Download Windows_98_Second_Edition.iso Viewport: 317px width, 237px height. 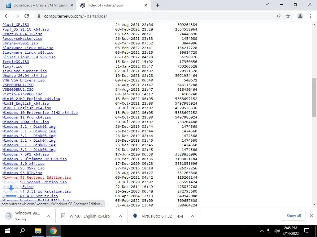pyautogui.click(x=35, y=182)
